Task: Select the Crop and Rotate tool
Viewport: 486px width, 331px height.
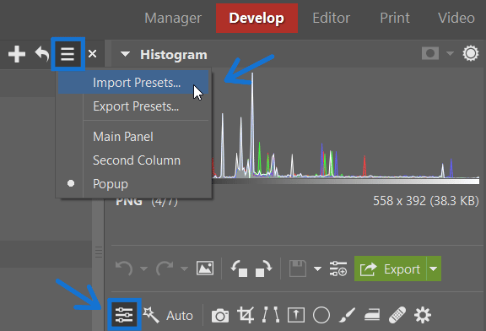Action: 246,315
